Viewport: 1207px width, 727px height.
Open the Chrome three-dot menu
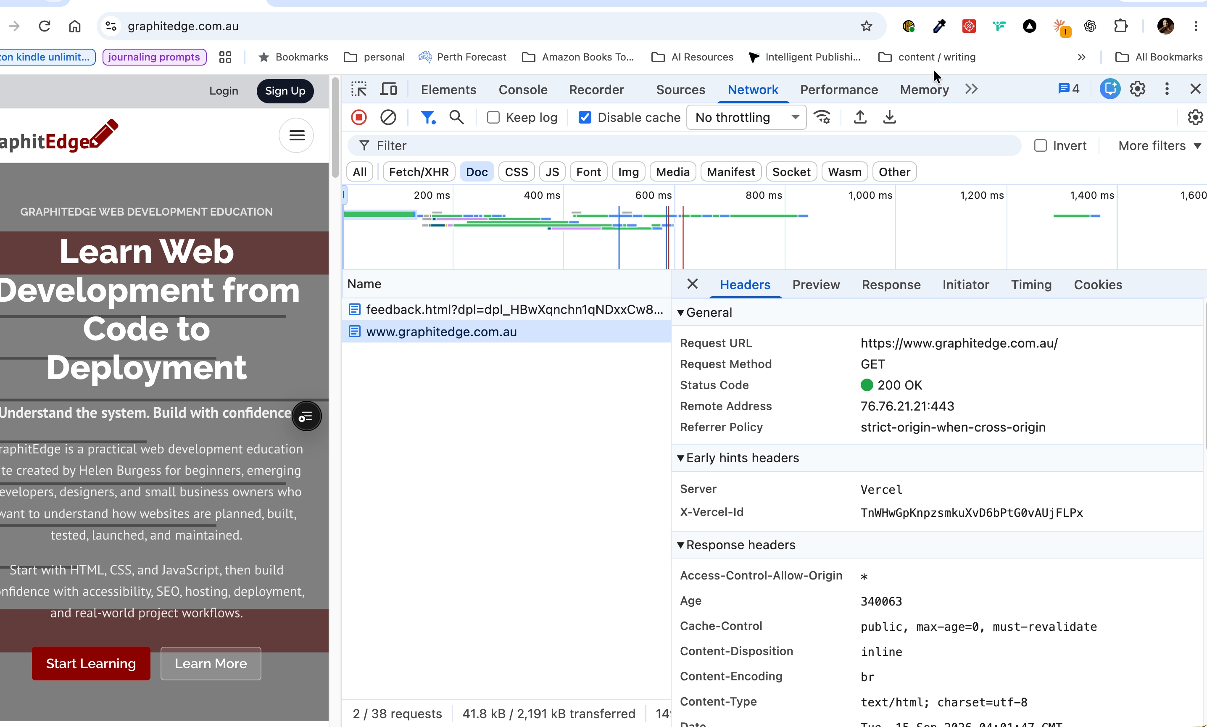1196,26
